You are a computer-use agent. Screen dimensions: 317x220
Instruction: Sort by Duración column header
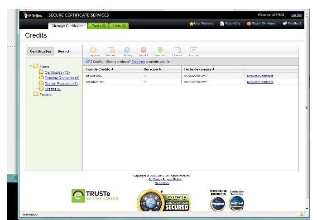(152, 69)
